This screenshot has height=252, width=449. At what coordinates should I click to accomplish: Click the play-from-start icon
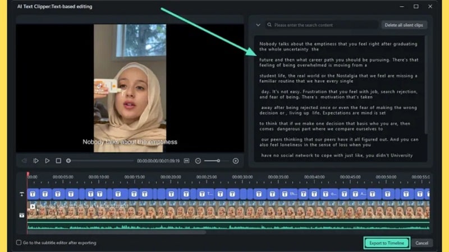tap(36, 161)
